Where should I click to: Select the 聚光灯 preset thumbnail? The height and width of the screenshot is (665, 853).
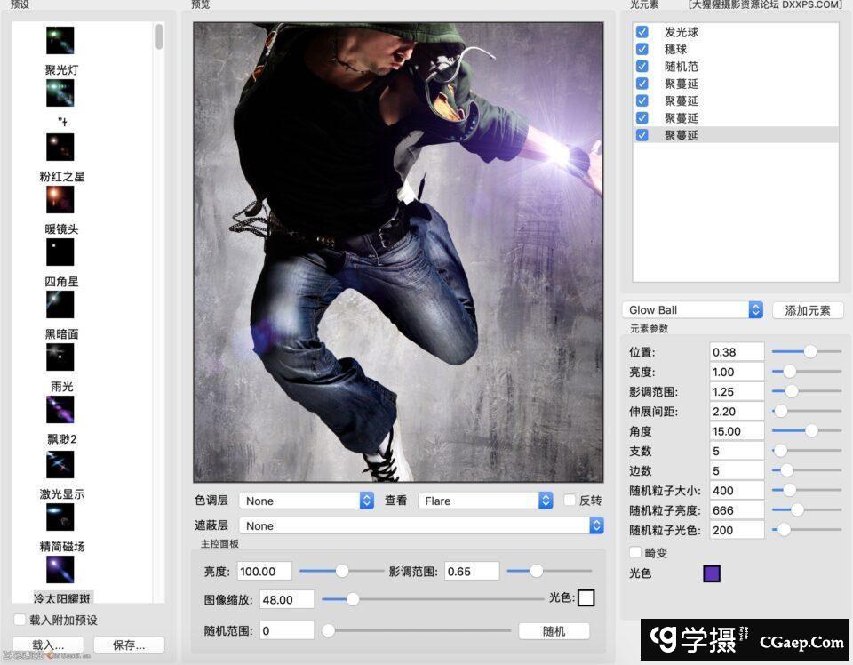point(60,93)
